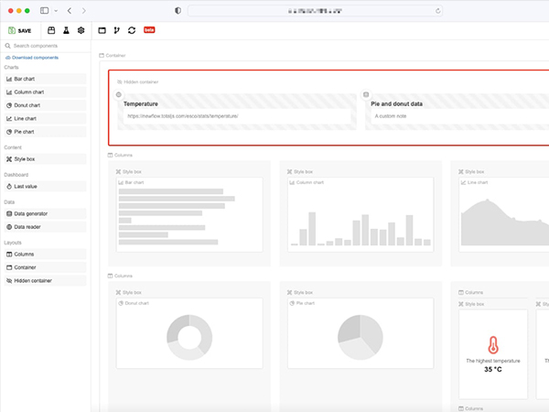Select Bar chart component

click(45, 79)
